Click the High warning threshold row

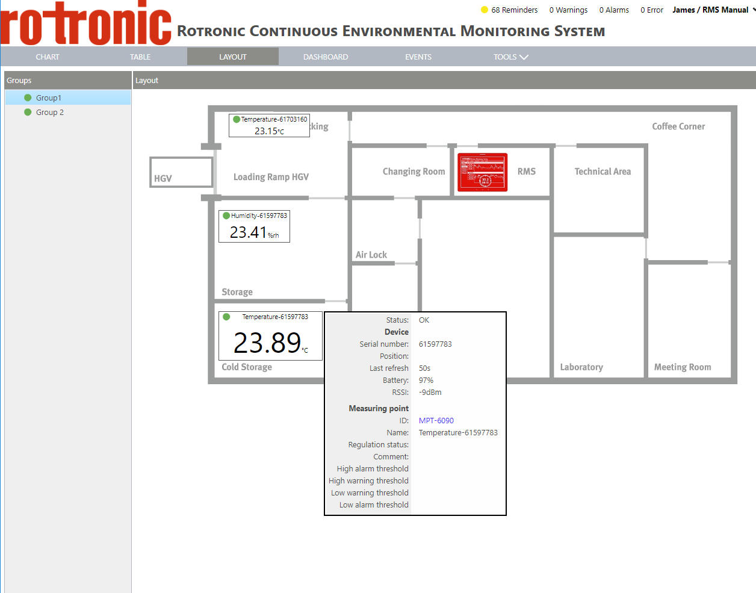coord(415,481)
